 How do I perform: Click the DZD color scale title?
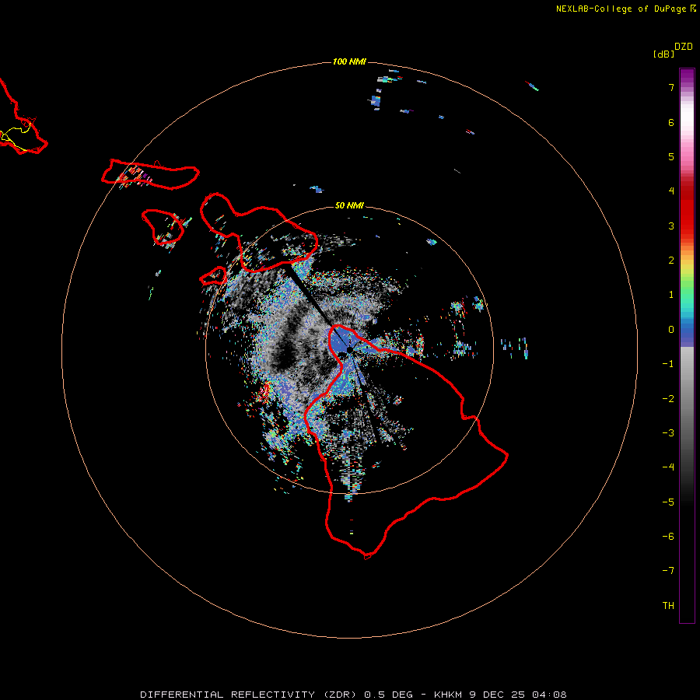684,47
